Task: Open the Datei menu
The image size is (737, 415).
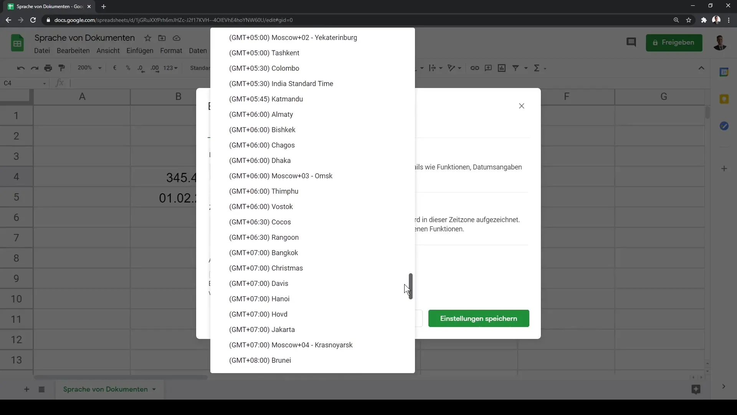Action: coord(42,51)
